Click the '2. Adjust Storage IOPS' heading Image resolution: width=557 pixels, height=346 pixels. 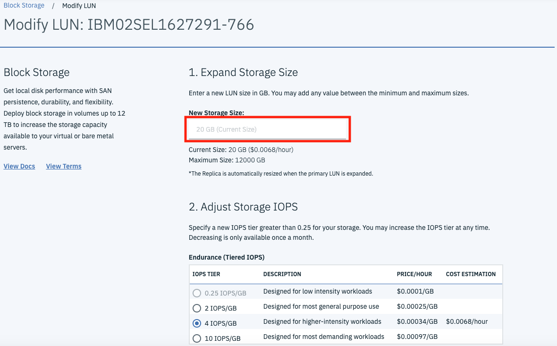click(243, 207)
